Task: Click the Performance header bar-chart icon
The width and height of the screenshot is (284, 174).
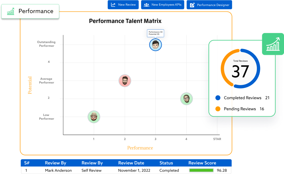Action: pyautogui.click(x=11, y=12)
